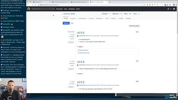Switch to the Episode Notes browser tab

(41, 2)
